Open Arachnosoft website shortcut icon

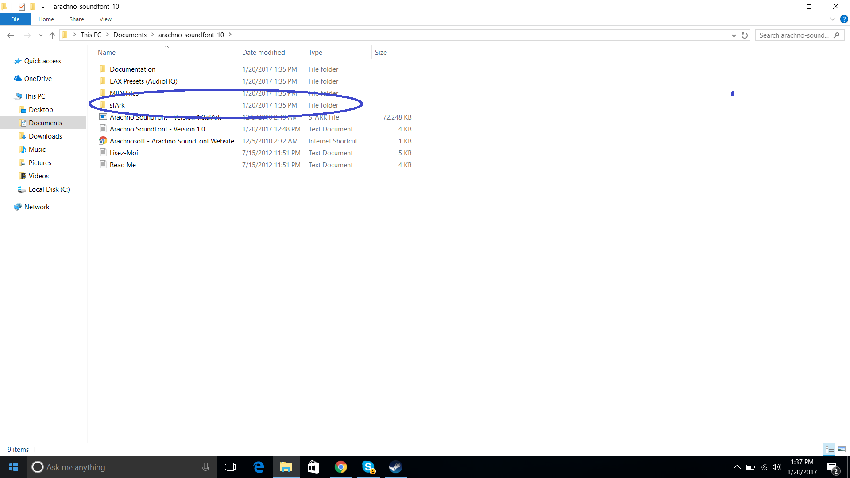click(103, 141)
